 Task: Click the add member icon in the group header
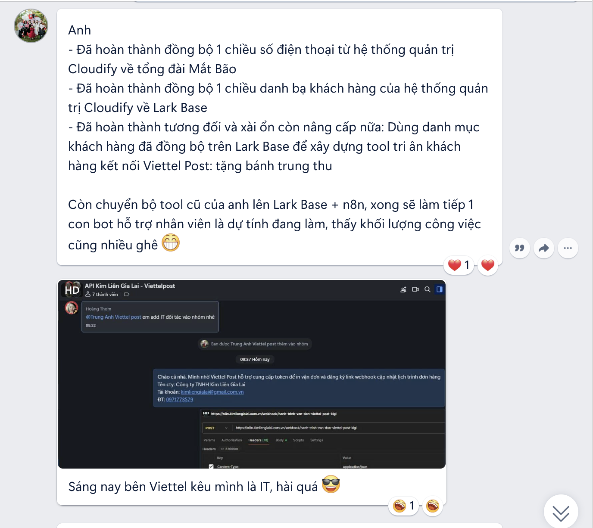point(403,289)
